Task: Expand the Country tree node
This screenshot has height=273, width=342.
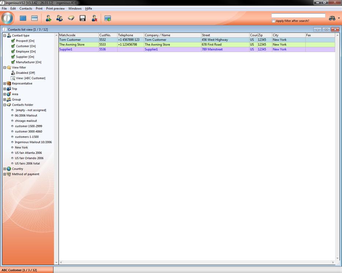Action: click(x=5, y=169)
